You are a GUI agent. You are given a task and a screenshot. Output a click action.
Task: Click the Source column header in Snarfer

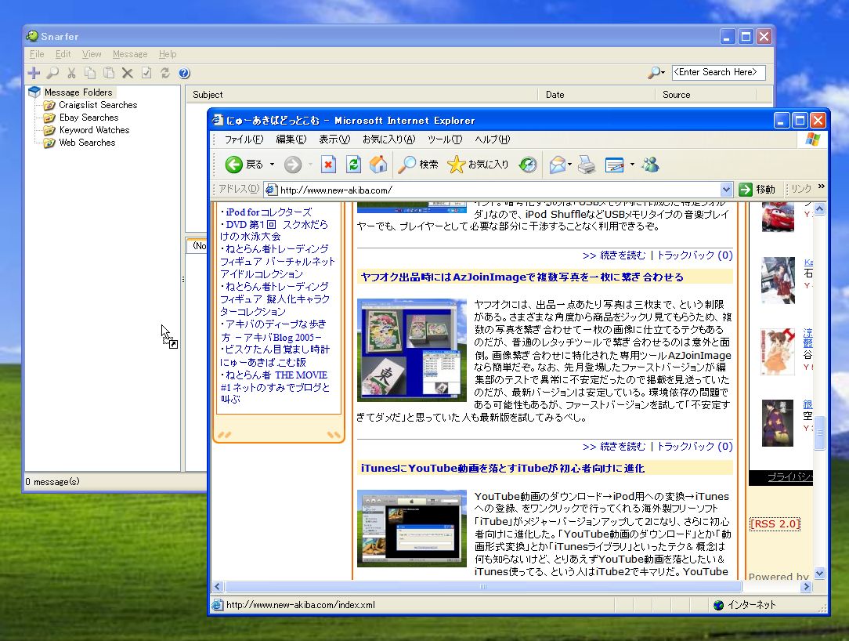tap(706, 94)
